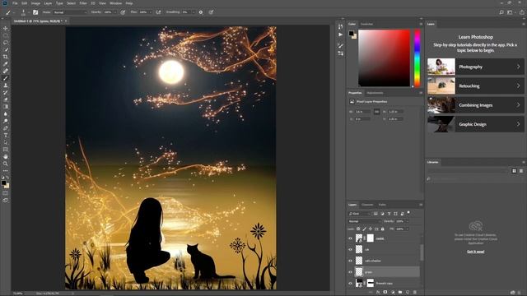Select the Rectangle shape tool

coord(6,150)
